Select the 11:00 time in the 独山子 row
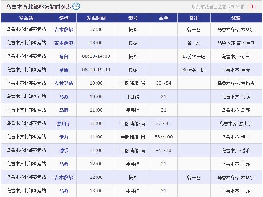This screenshot has height=197, width=263. [96, 124]
